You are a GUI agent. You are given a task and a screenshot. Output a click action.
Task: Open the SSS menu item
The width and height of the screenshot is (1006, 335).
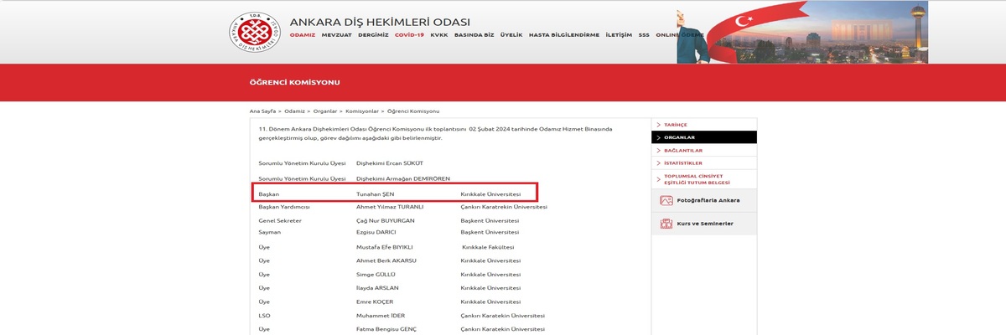pyautogui.click(x=644, y=35)
